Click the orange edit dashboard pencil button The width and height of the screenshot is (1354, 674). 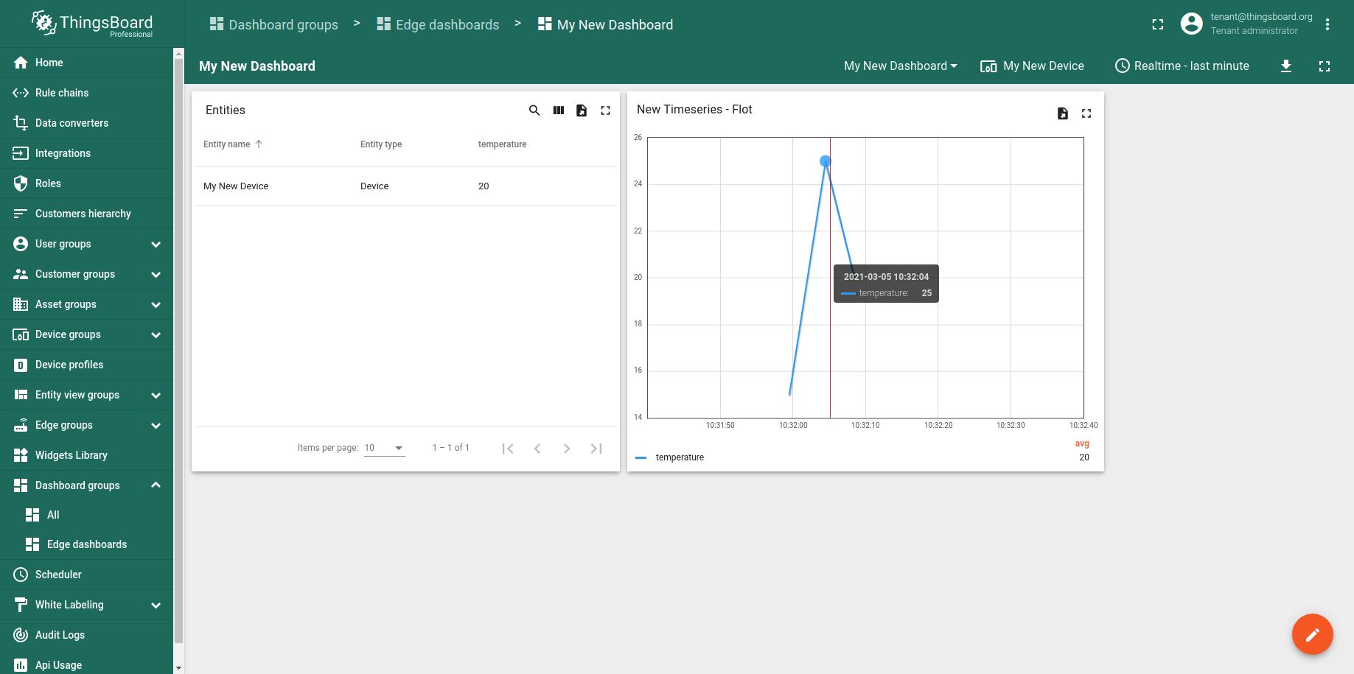1313,634
